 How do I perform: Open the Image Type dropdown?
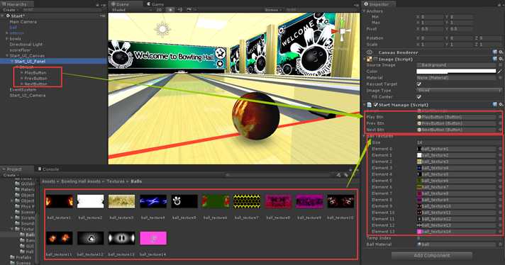click(459, 91)
